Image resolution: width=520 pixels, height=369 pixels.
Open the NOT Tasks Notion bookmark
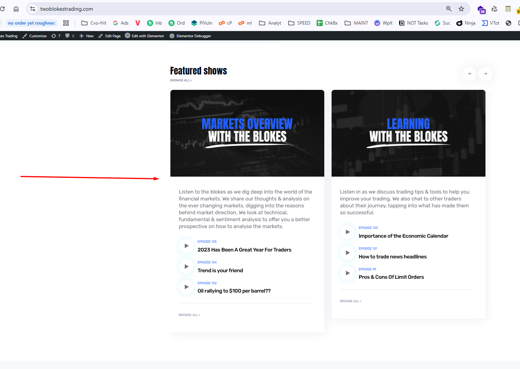[x=413, y=23]
